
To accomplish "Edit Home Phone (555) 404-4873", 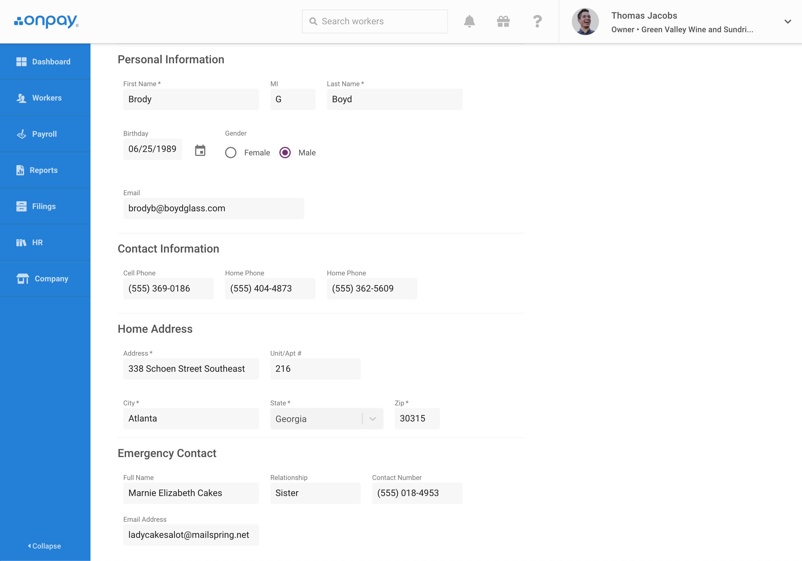I will click(270, 288).
